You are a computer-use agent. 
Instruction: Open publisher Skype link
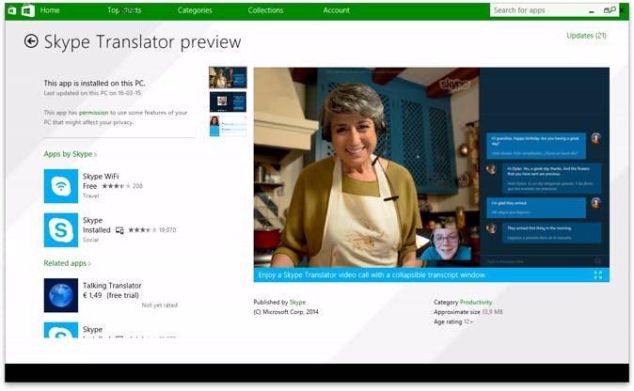pos(297,302)
